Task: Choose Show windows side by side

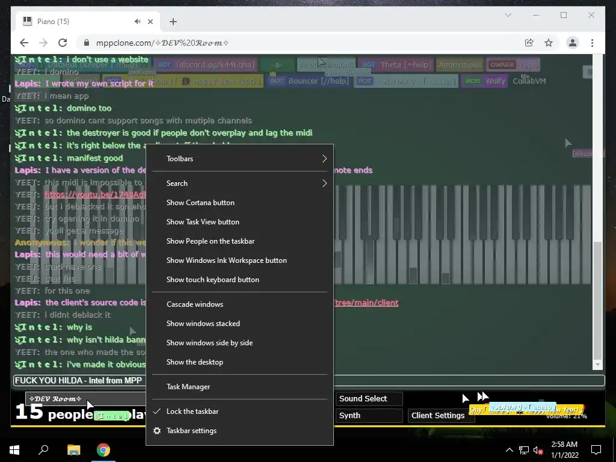Action: (239, 343)
